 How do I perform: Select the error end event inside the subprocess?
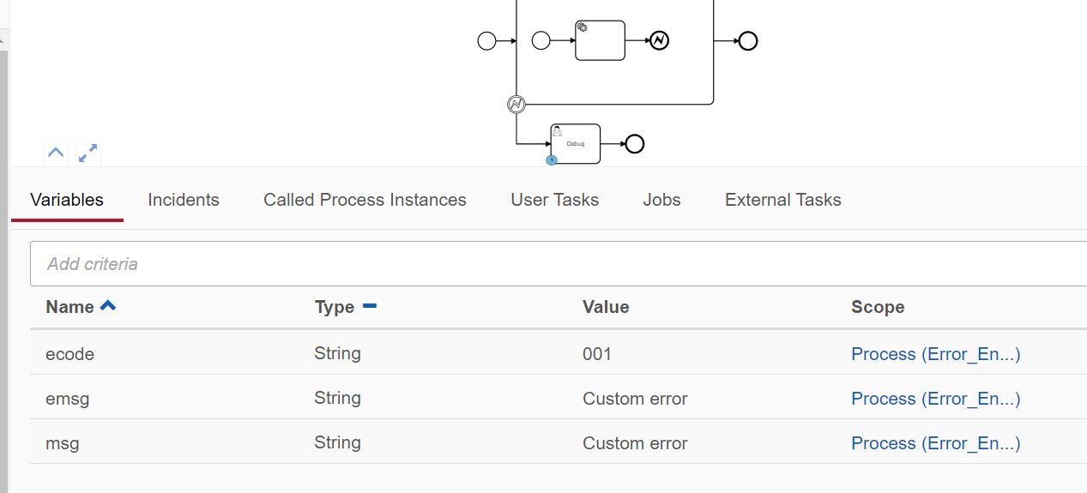pyautogui.click(x=659, y=40)
